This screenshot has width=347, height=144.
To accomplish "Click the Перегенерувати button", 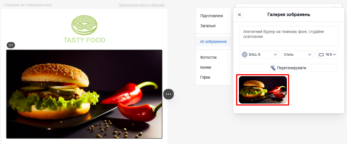I will 288,68.
